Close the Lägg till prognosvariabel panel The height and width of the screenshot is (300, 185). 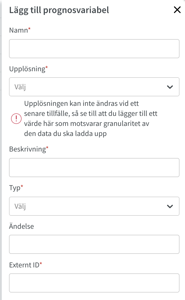click(x=177, y=10)
